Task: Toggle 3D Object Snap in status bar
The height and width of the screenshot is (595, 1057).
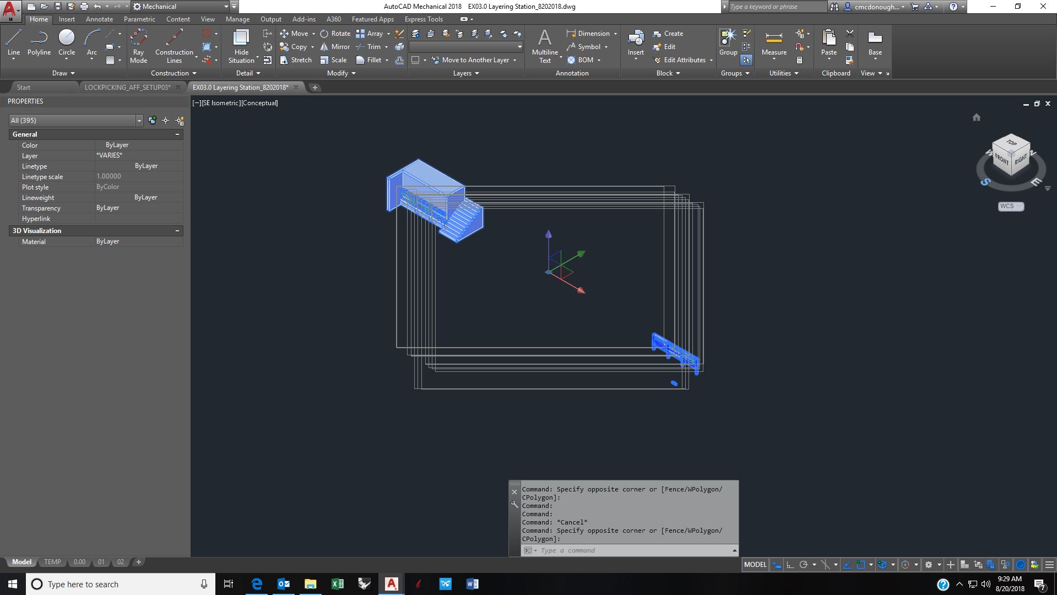Action: point(883,565)
